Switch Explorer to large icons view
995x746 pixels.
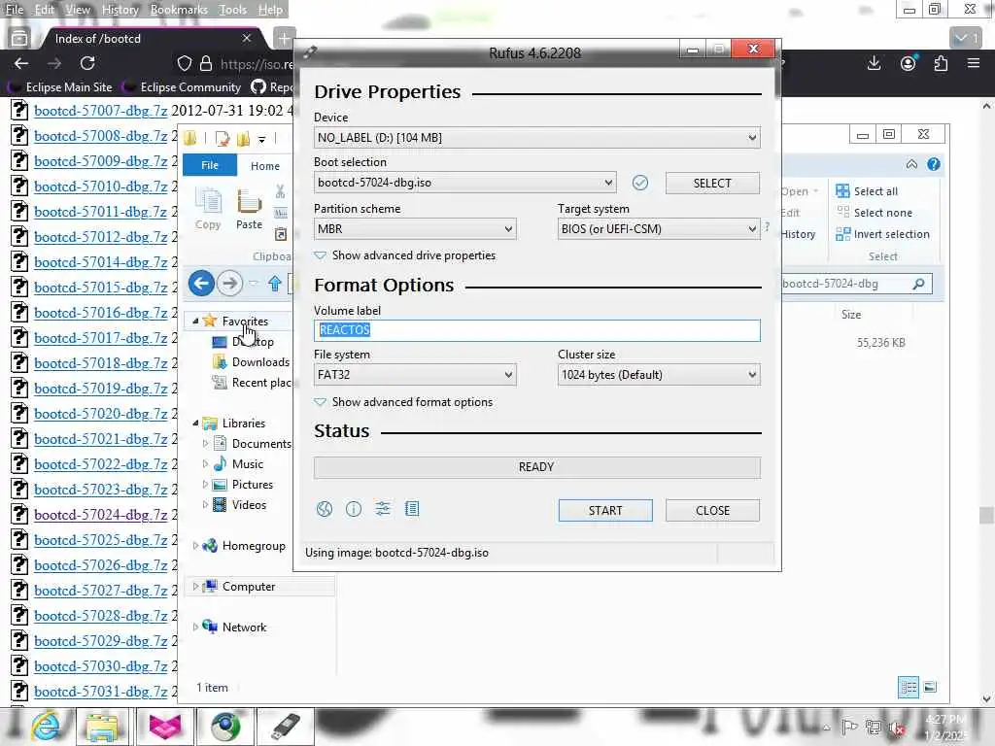(930, 687)
